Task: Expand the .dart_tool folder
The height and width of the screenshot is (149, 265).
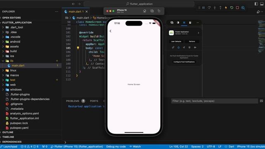Action: pyautogui.click(x=3, y=27)
